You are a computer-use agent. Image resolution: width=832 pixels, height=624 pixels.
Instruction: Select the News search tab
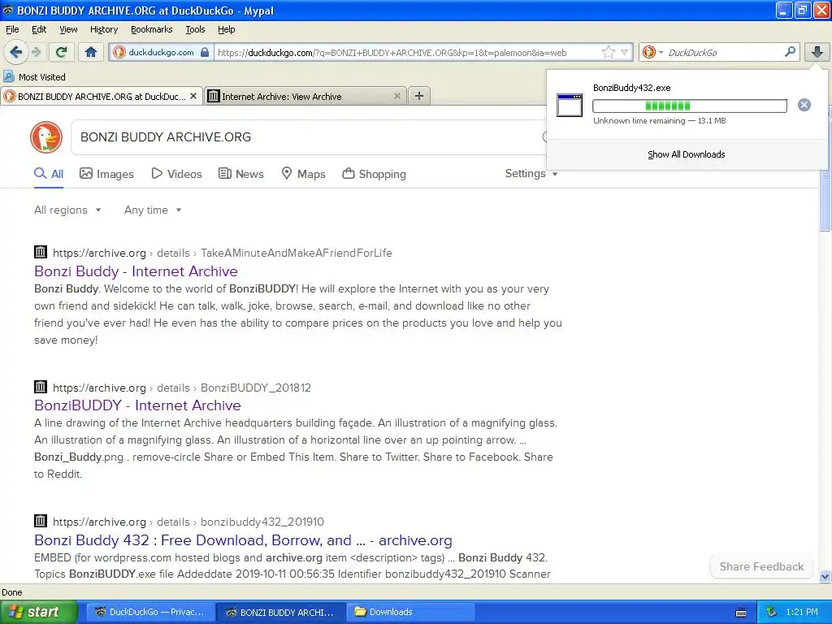coord(241,174)
